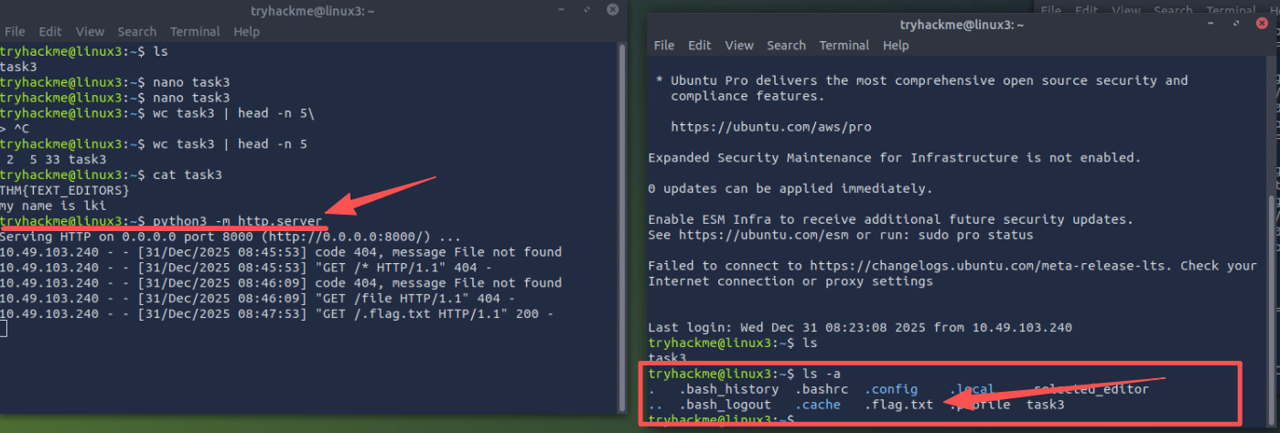Click the '2 5 33 task3' output line

click(55, 159)
